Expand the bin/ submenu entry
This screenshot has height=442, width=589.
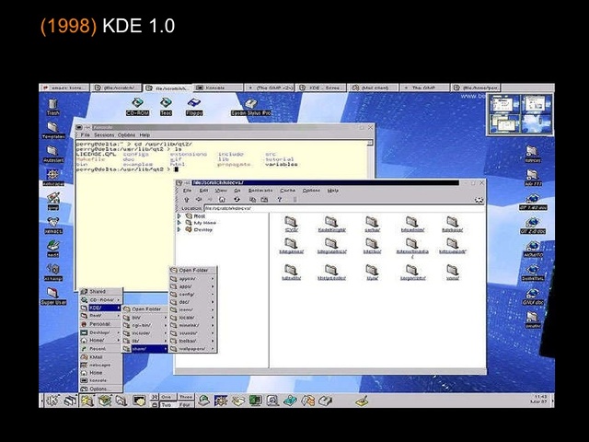coord(145,317)
